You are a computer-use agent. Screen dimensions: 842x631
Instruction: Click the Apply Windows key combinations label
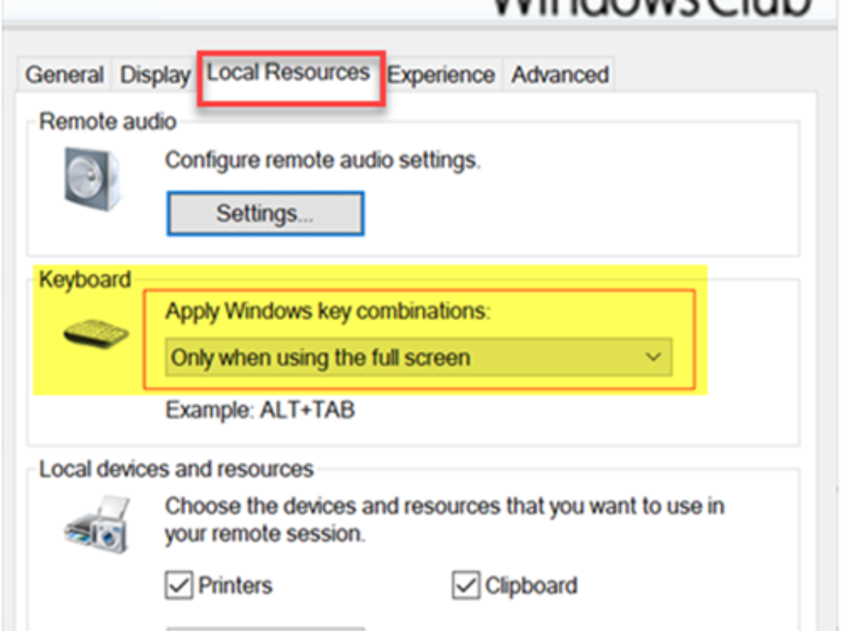point(328,311)
